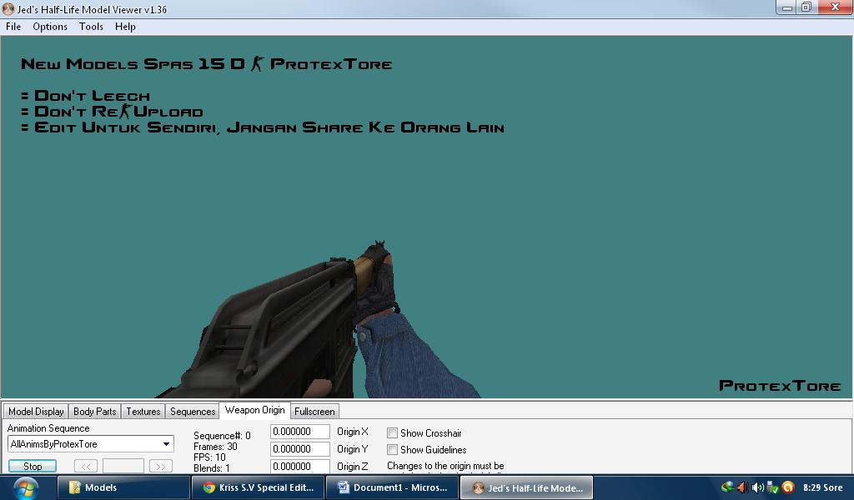
Task: Click the Origin X value field
Action: (300, 432)
